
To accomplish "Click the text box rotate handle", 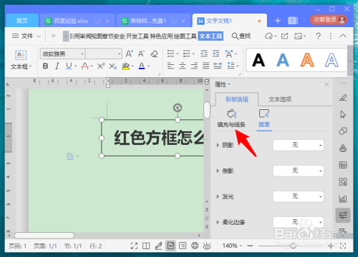I will point(178,108).
